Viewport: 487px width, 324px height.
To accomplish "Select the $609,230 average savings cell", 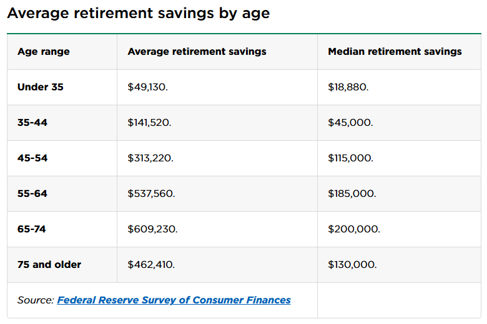I will pyautogui.click(x=152, y=229).
